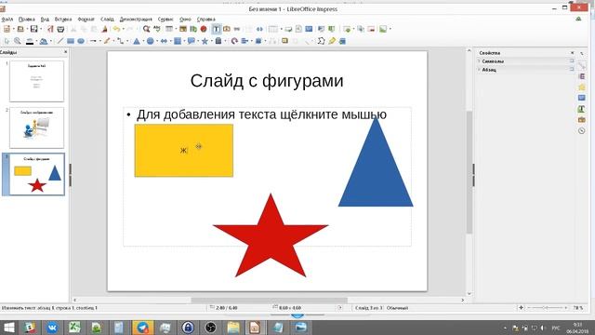Click the Print icon in toolbar

60,29
